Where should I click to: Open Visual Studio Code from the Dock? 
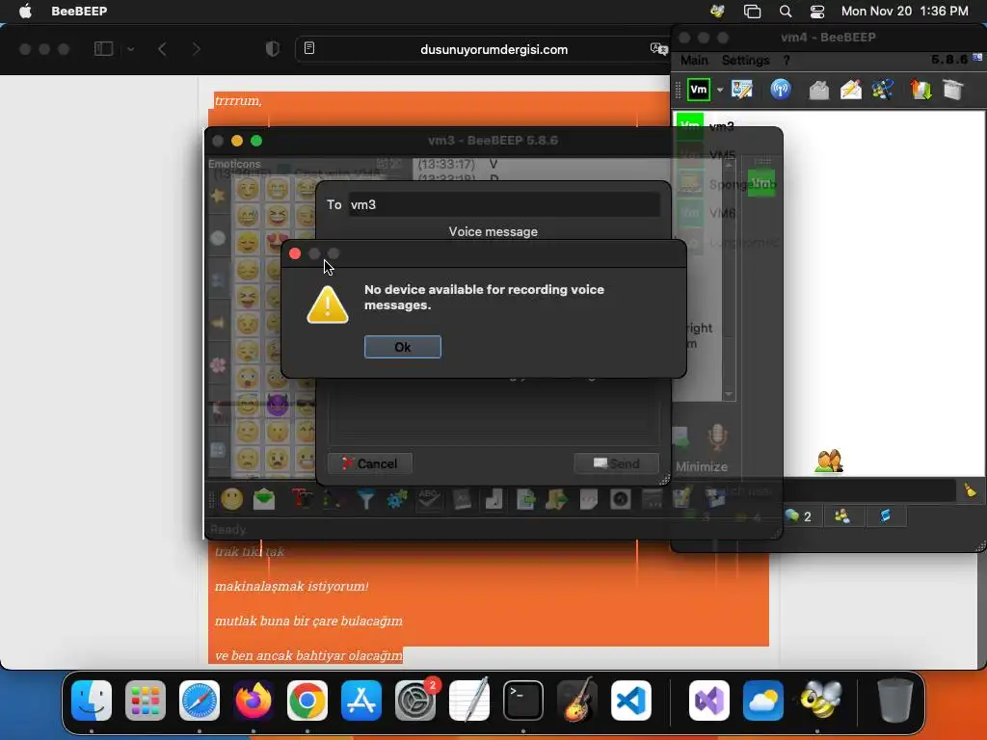631,700
